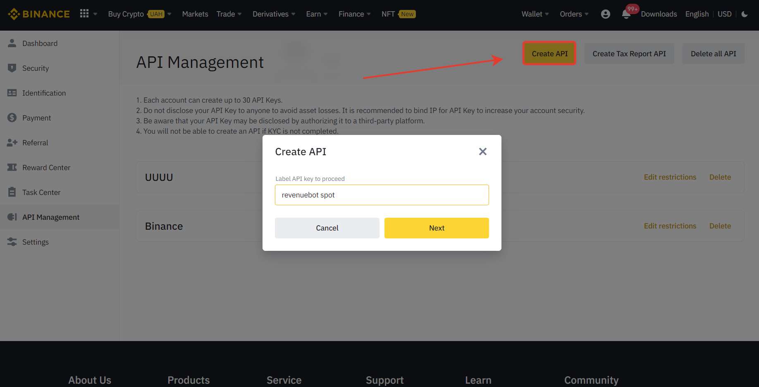Click the Security shield icon in sidebar
The image size is (759, 387).
pyautogui.click(x=12, y=68)
